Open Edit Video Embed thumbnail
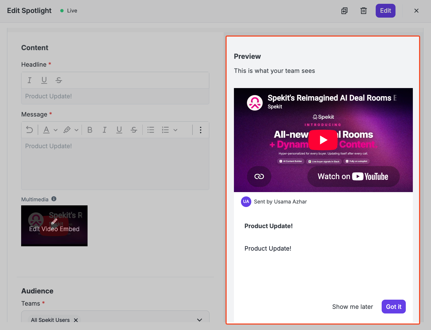The width and height of the screenshot is (431, 330). pyautogui.click(x=54, y=226)
